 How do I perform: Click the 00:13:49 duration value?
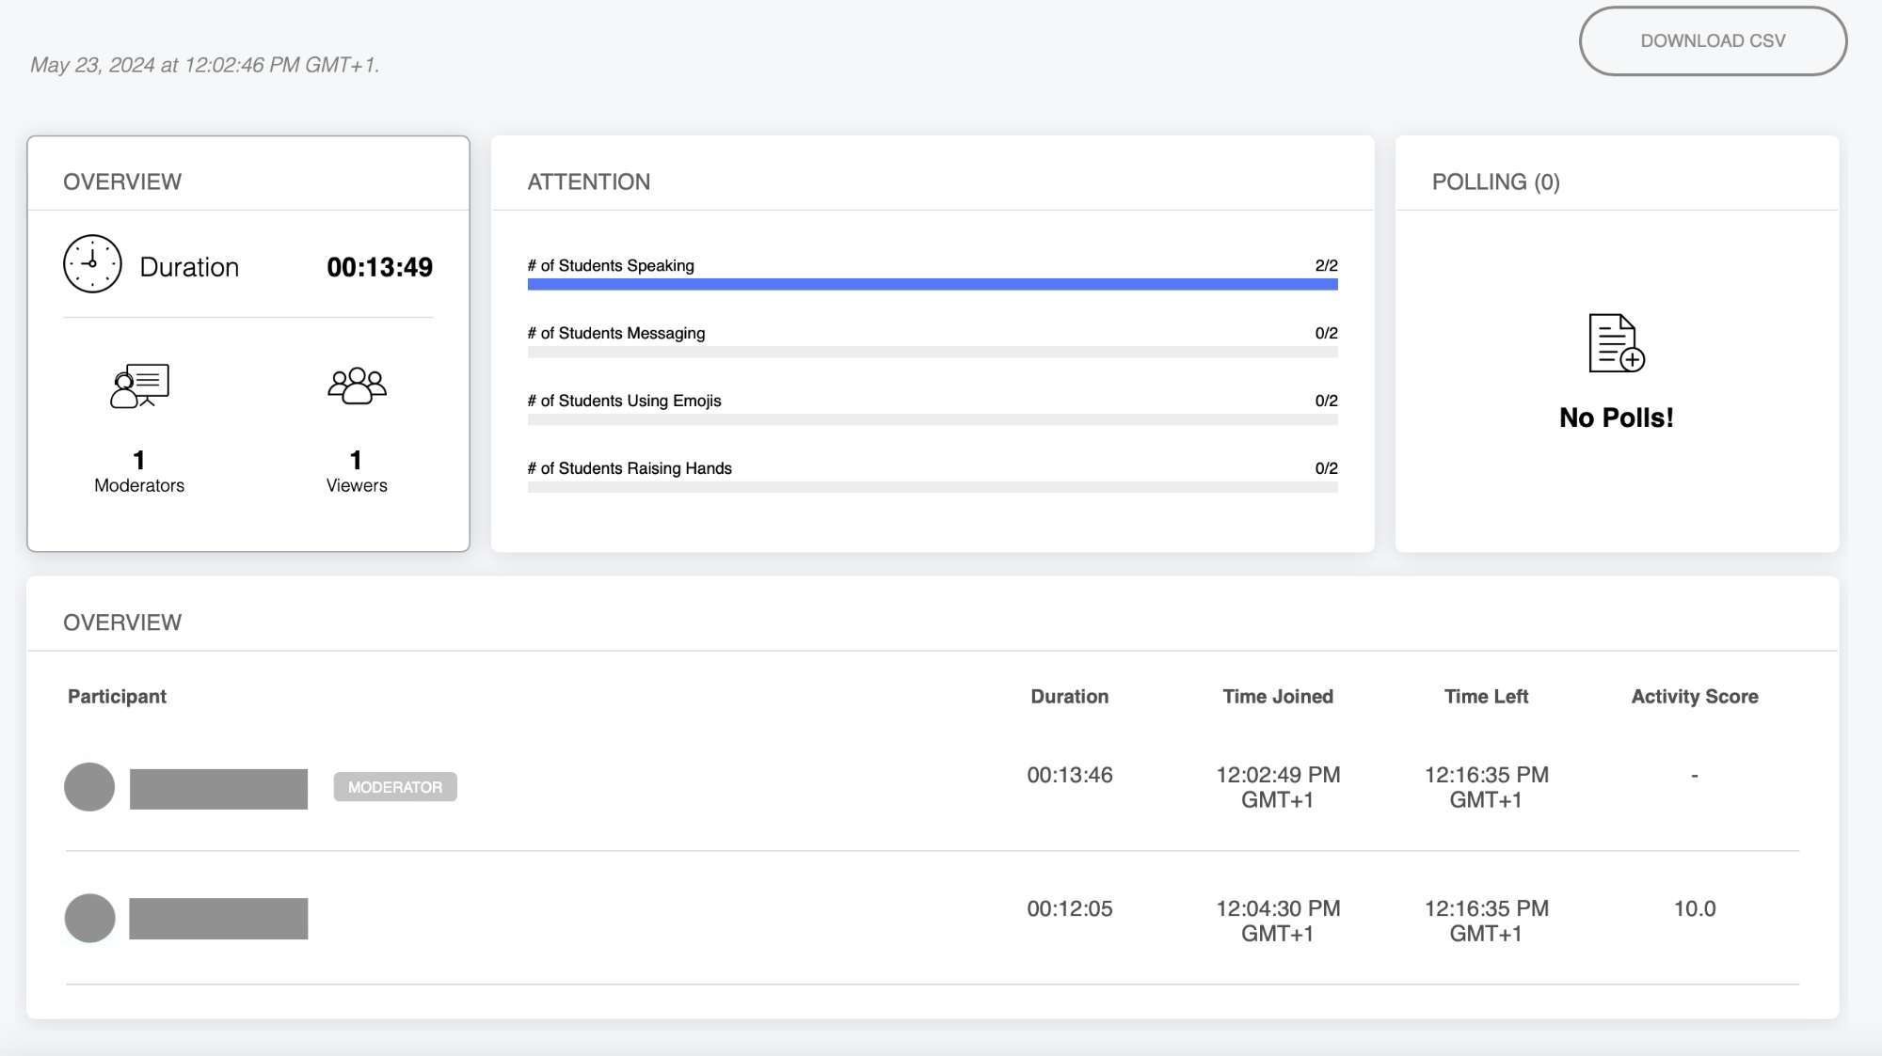click(379, 267)
